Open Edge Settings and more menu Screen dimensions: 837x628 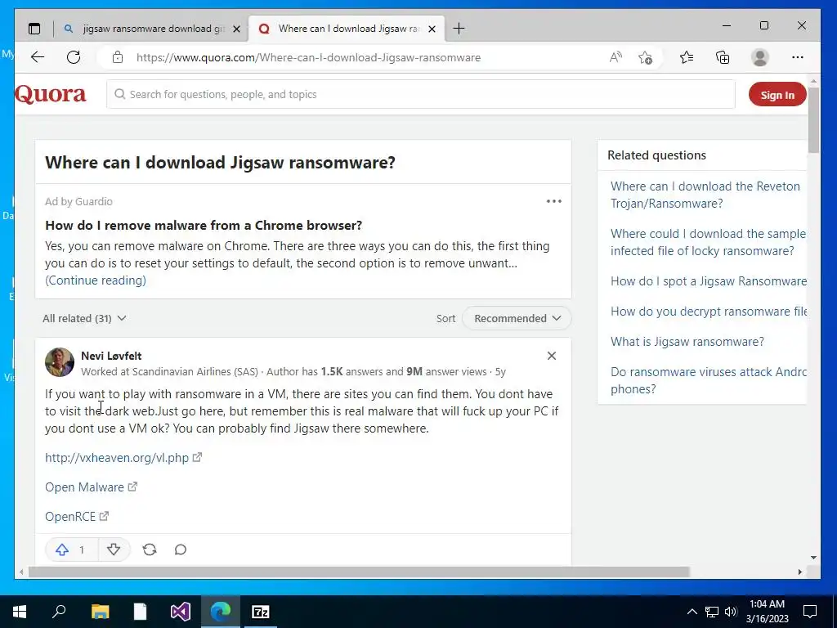click(x=798, y=57)
